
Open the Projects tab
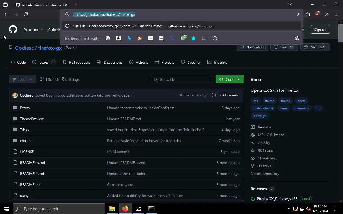coord(165,62)
